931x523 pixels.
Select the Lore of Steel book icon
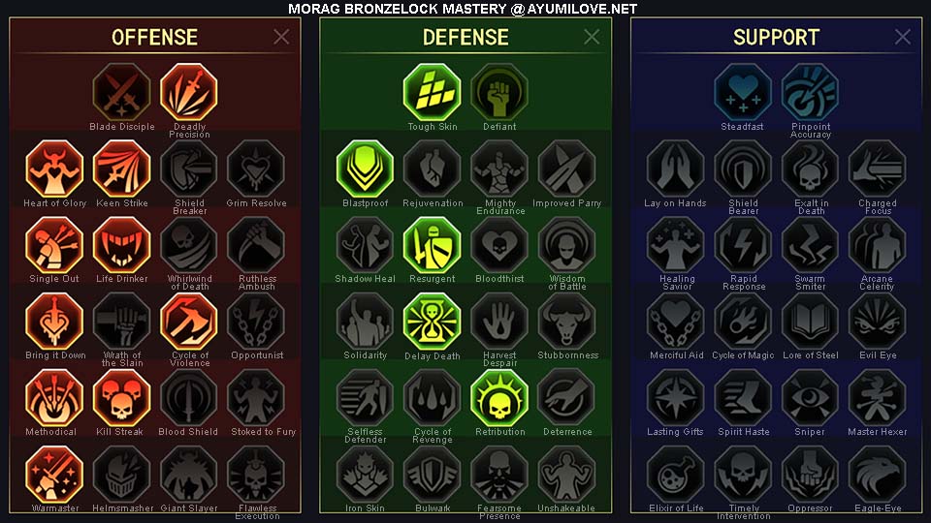(810, 322)
